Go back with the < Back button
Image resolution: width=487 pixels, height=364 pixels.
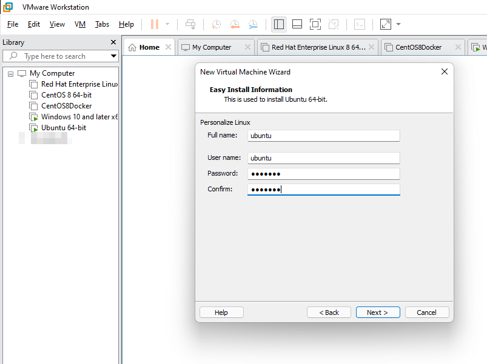click(x=329, y=313)
